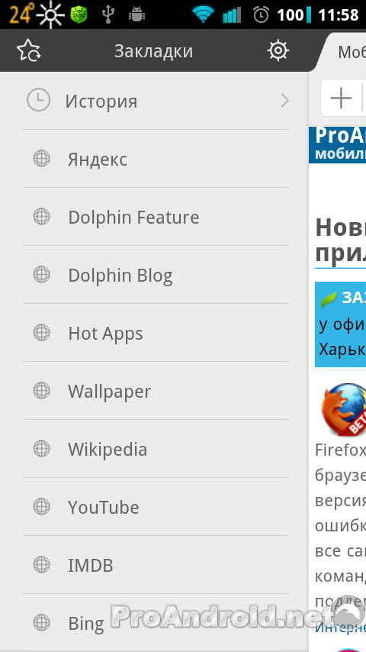Viewport: 366px width, 652px height.
Task: Open the YouTube bookmark
Action: 156,506
